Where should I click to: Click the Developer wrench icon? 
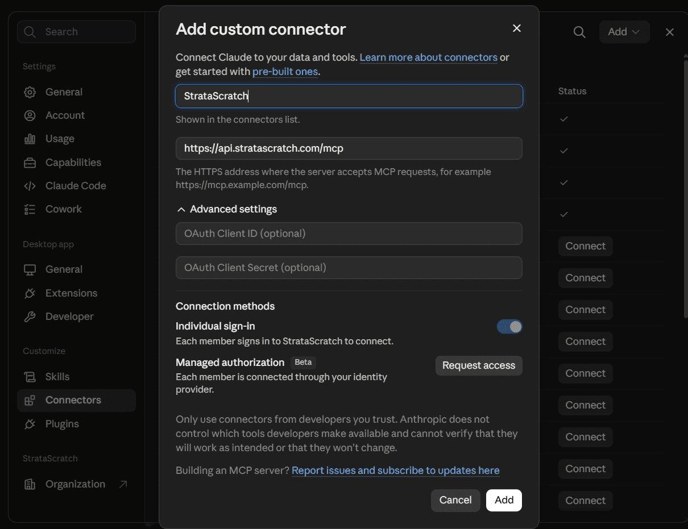pos(30,316)
